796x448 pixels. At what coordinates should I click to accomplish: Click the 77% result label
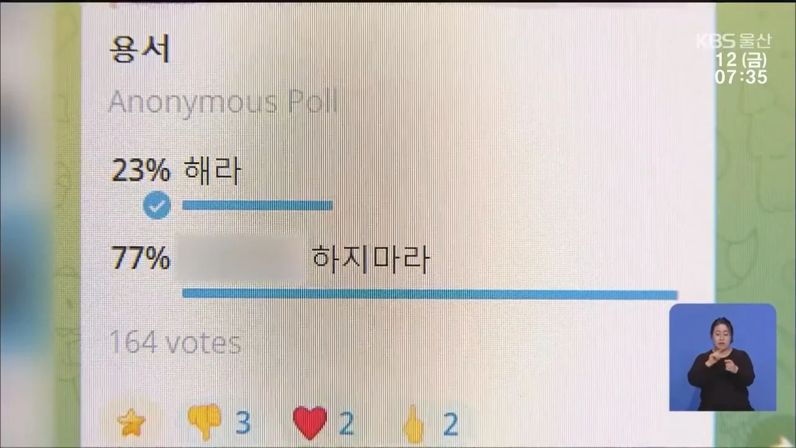pyautogui.click(x=141, y=258)
